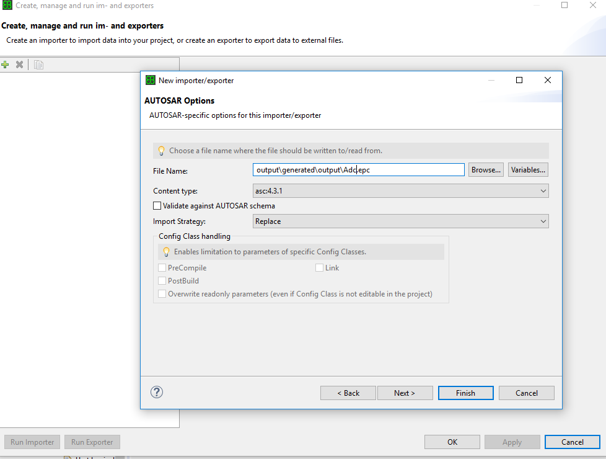Proceed with the Next > button
Viewport: 606px width, 459px height.
coord(405,393)
